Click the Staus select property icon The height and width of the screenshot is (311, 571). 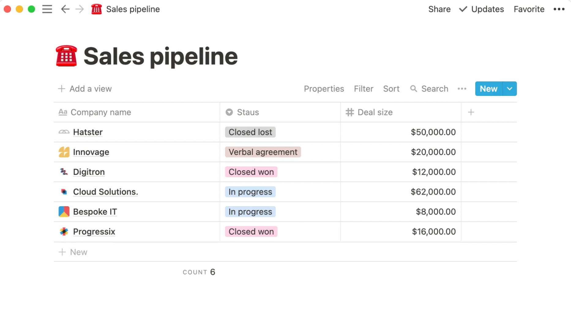229,112
